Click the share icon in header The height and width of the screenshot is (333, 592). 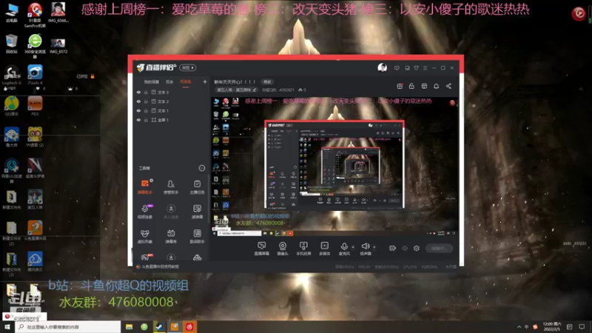coord(448,86)
